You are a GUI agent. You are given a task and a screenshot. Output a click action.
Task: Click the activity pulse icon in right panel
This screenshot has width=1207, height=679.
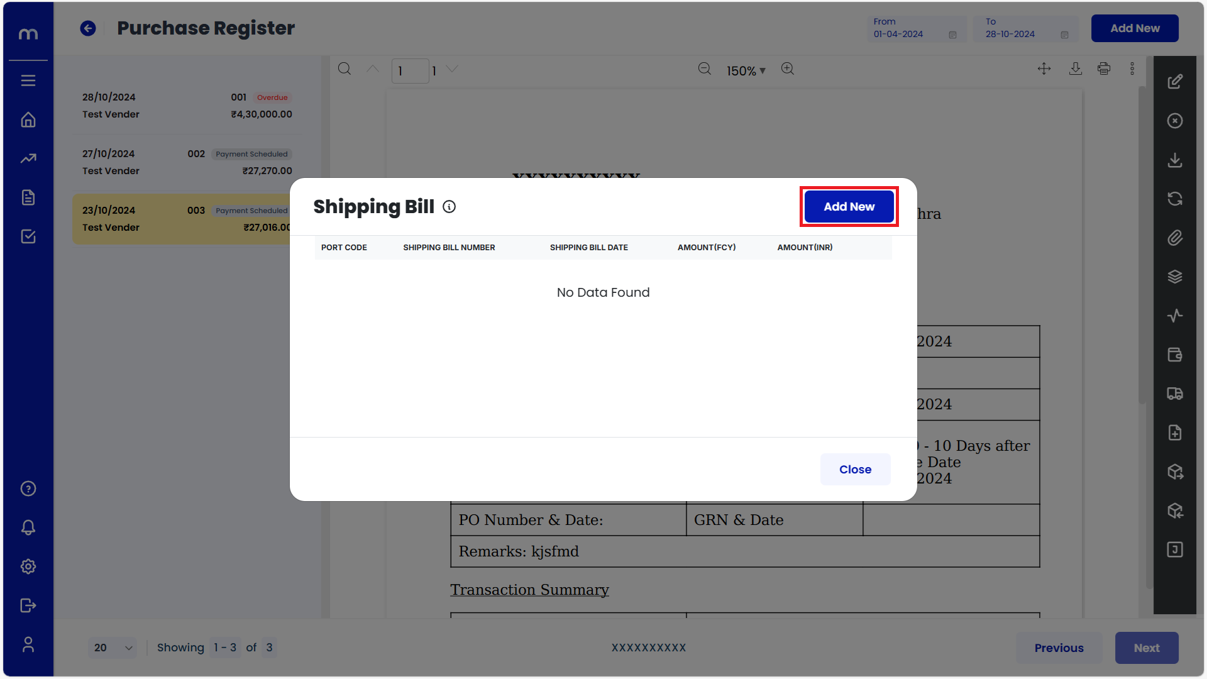pos(1175,316)
